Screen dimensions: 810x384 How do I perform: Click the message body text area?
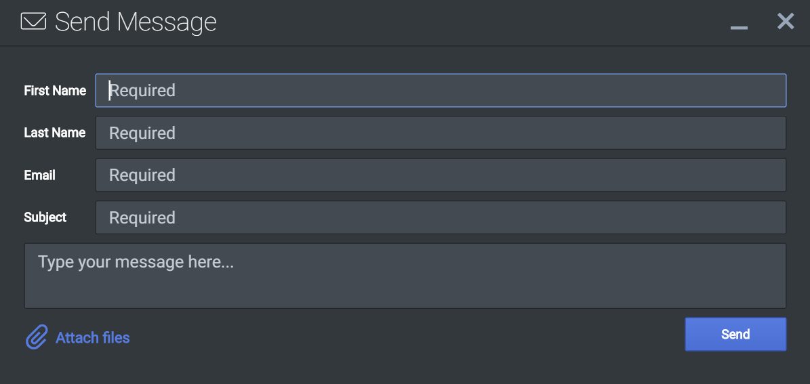pos(405,276)
